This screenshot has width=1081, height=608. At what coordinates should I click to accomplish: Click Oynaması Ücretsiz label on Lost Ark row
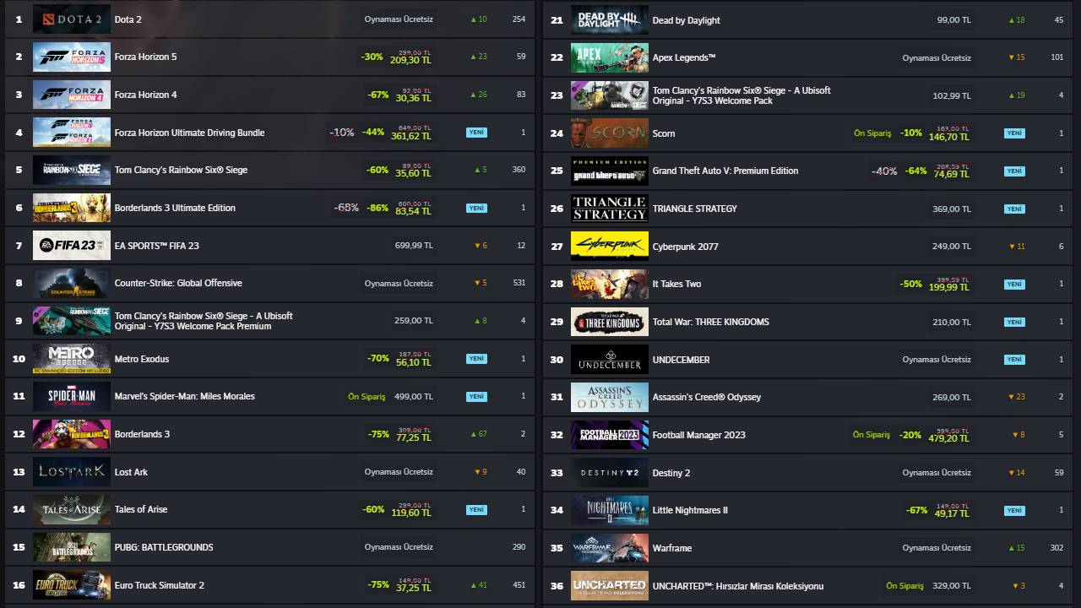(399, 472)
